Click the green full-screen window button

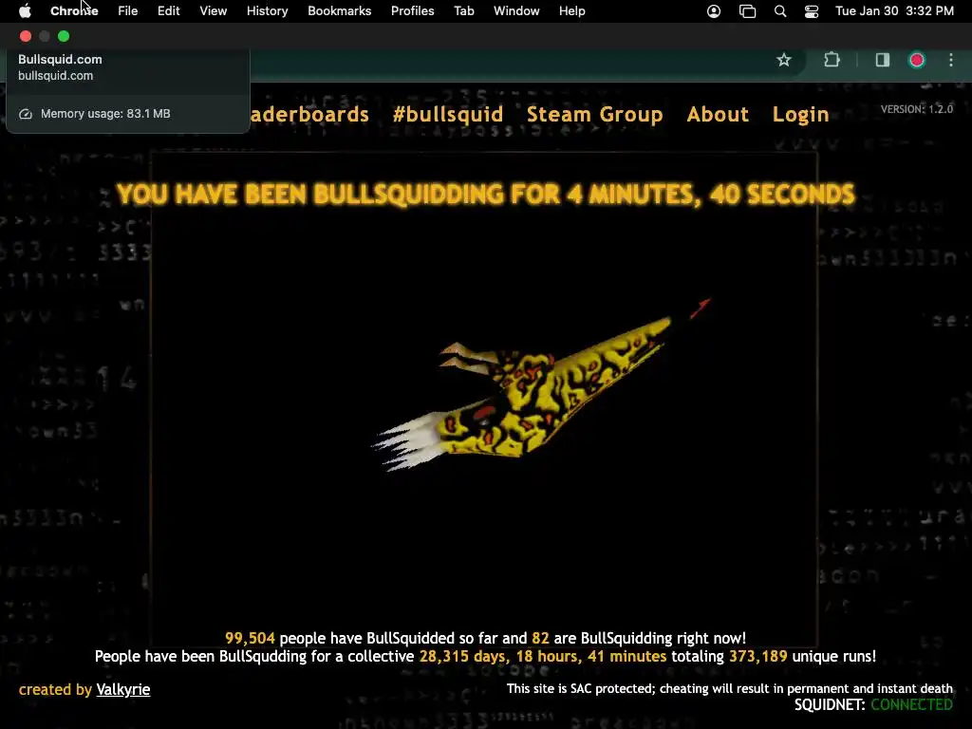pyautogui.click(x=64, y=36)
